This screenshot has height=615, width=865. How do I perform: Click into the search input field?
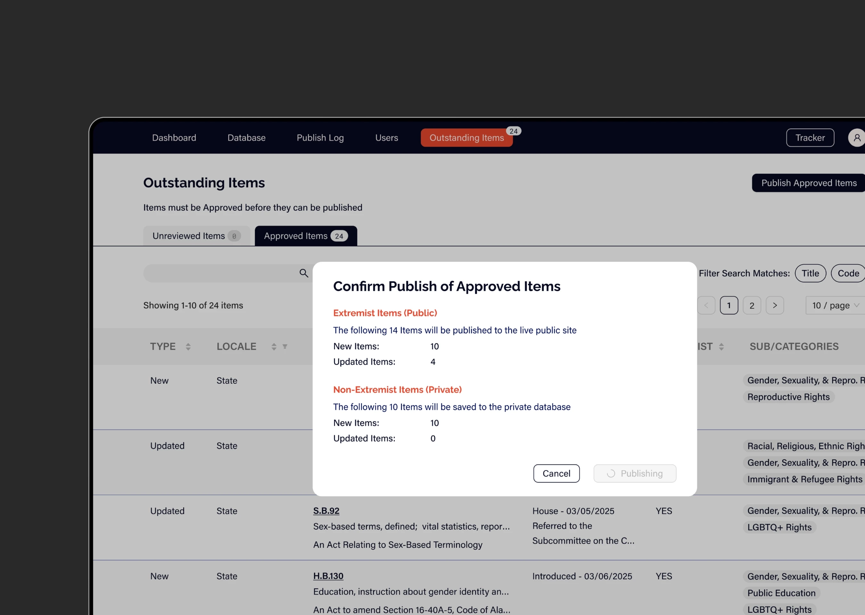coord(220,273)
